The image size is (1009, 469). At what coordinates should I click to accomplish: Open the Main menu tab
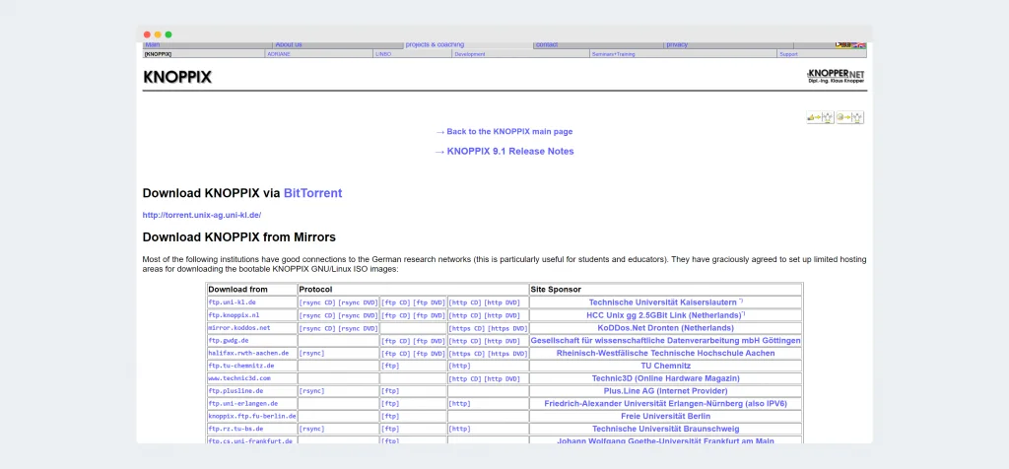pos(153,45)
